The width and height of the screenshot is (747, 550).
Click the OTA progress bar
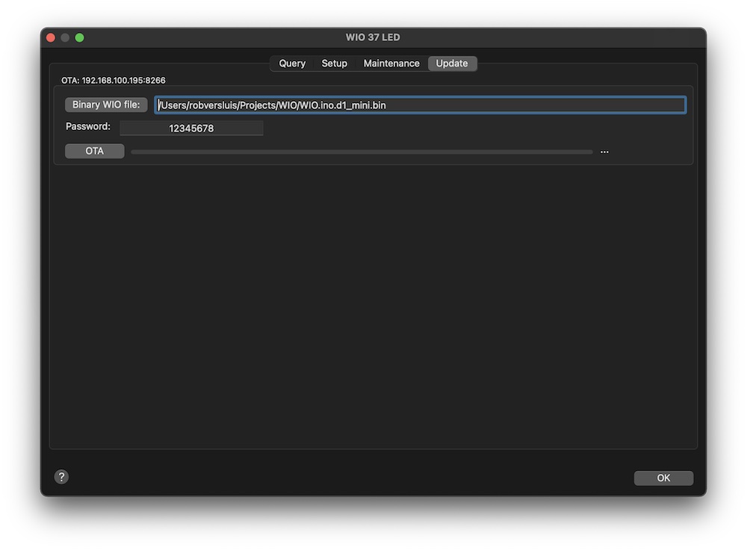(x=362, y=152)
